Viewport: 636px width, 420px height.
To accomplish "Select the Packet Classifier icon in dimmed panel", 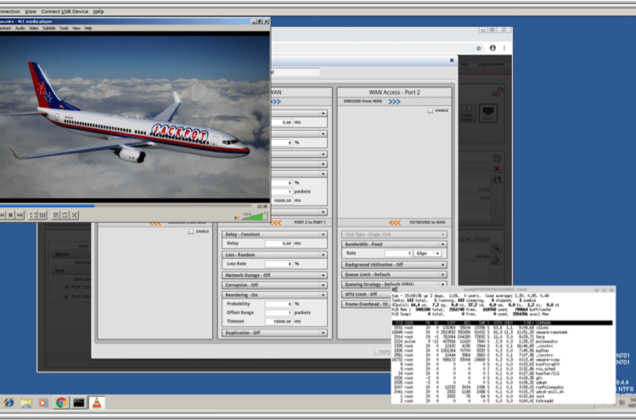I will 466,113.
